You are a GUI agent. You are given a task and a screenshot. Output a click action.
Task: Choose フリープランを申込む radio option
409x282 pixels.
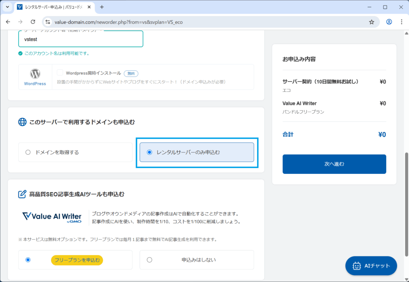28,260
